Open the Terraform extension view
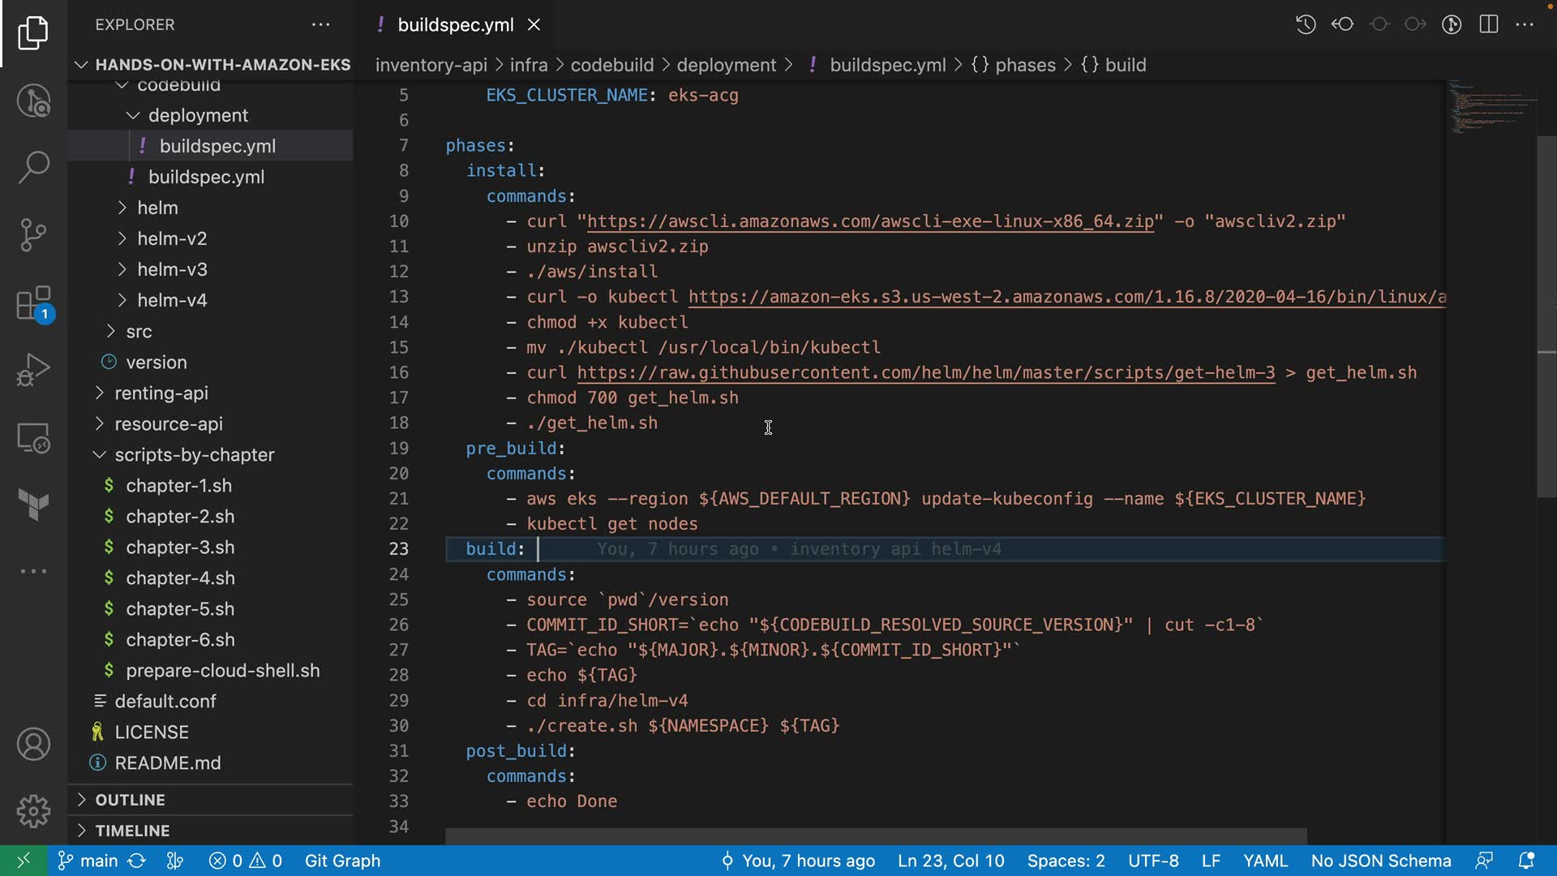The height and width of the screenshot is (876, 1557). pos(33,505)
